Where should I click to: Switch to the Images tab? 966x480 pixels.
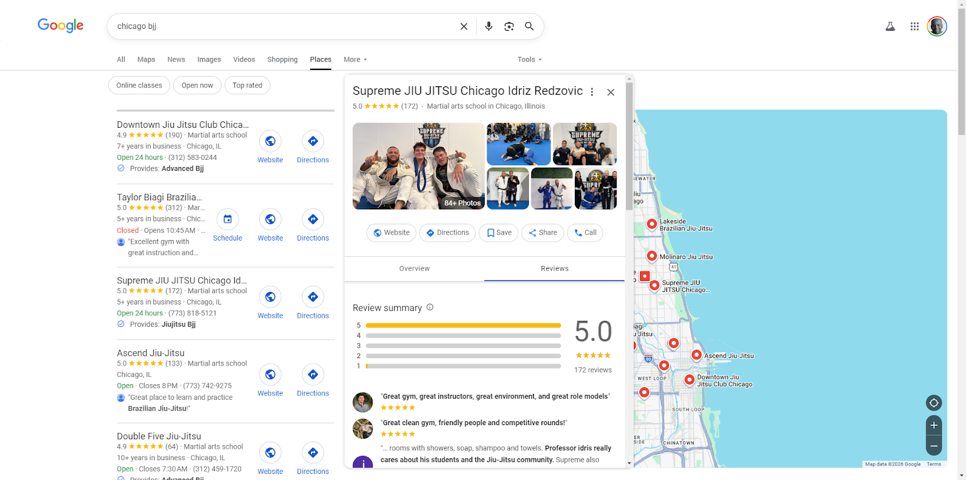tap(209, 60)
